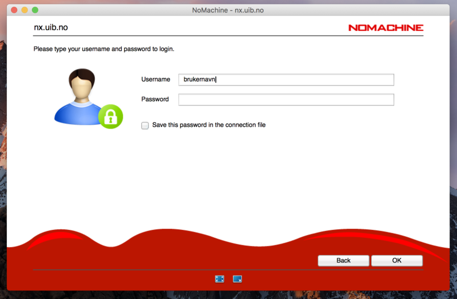Click the Password label

click(x=155, y=99)
